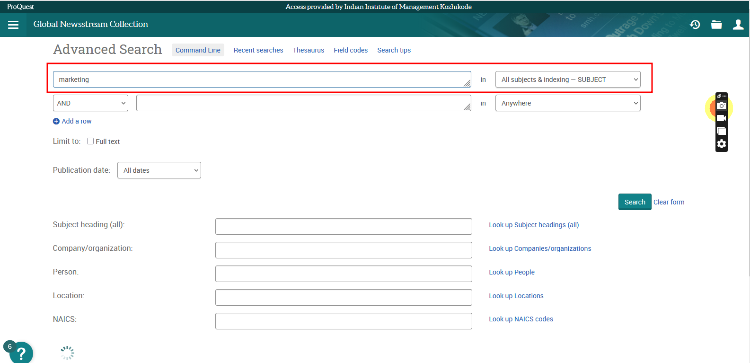Start video recording with the camcorder icon

tap(721, 118)
